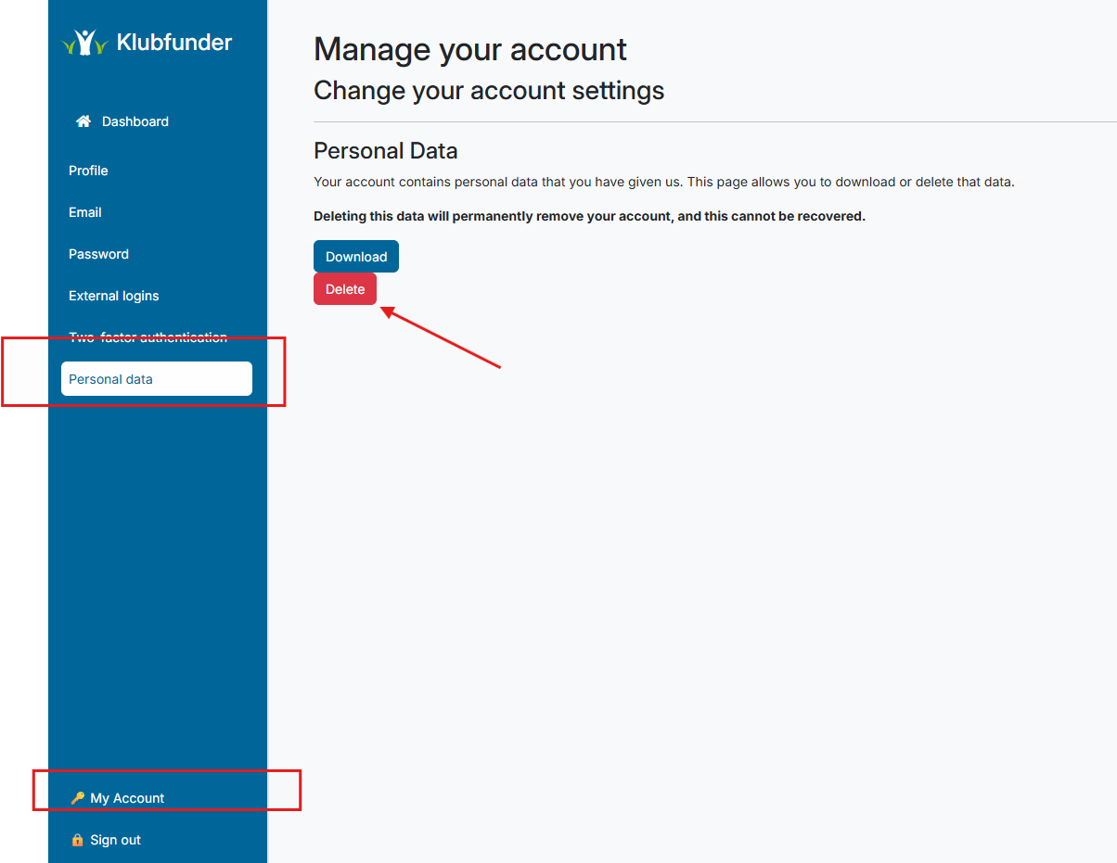This screenshot has width=1117, height=863.
Task: Open the Email settings page
Action: pyautogui.click(x=84, y=212)
